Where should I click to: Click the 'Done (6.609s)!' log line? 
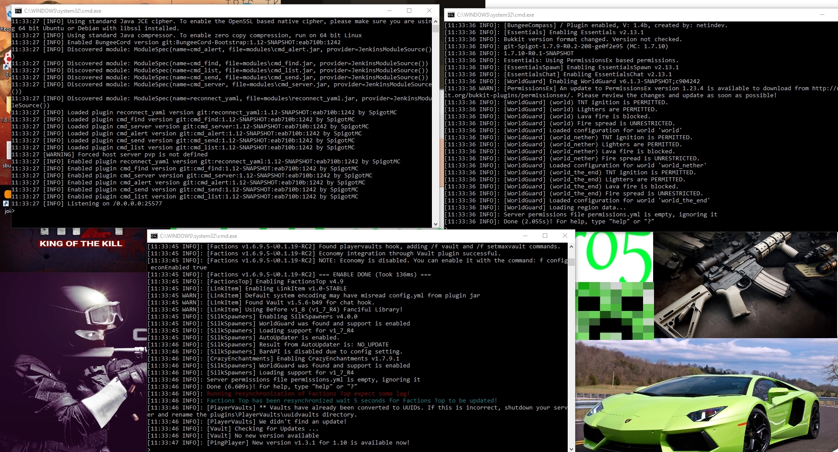[252, 387]
